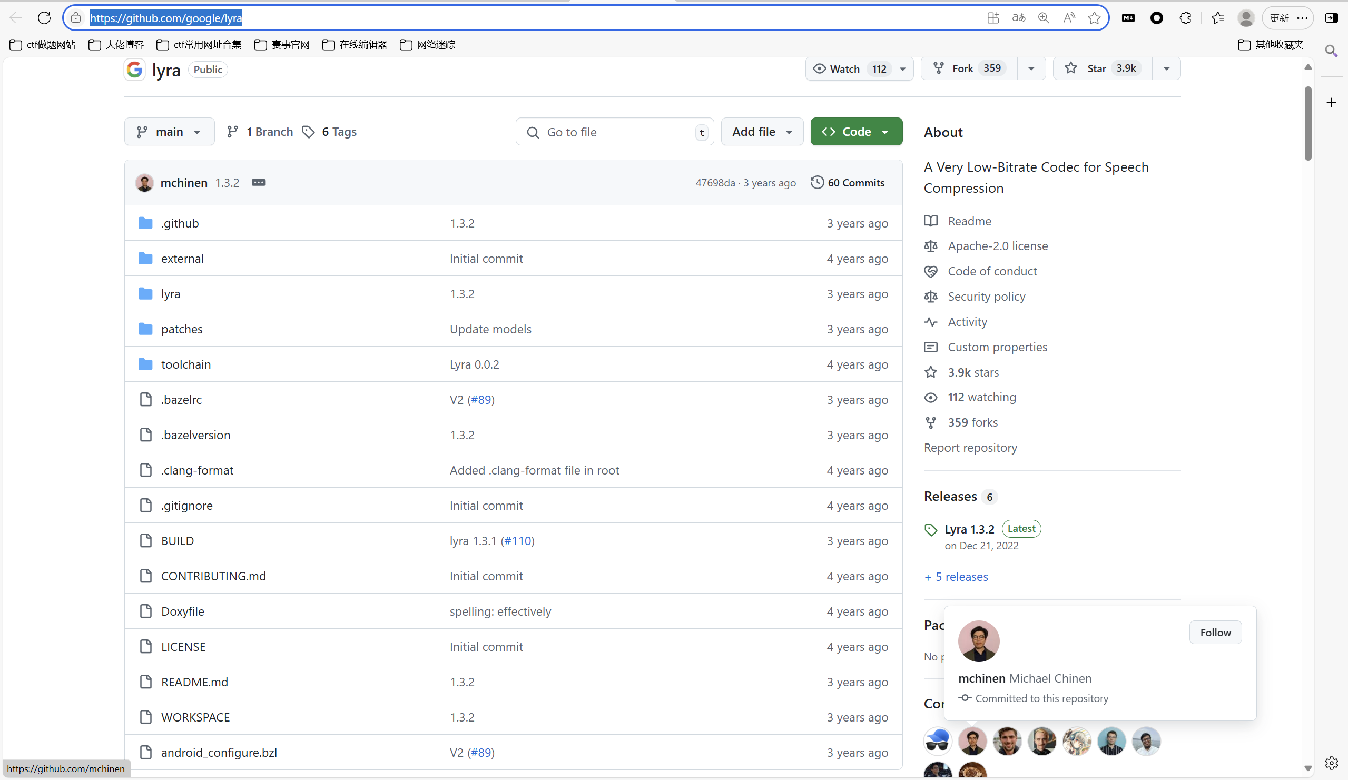Open the 在线编辑器 bookmarks folder
Screen dimensions: 1348x780
pos(355,44)
